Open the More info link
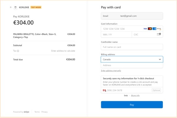 pos(135,96)
